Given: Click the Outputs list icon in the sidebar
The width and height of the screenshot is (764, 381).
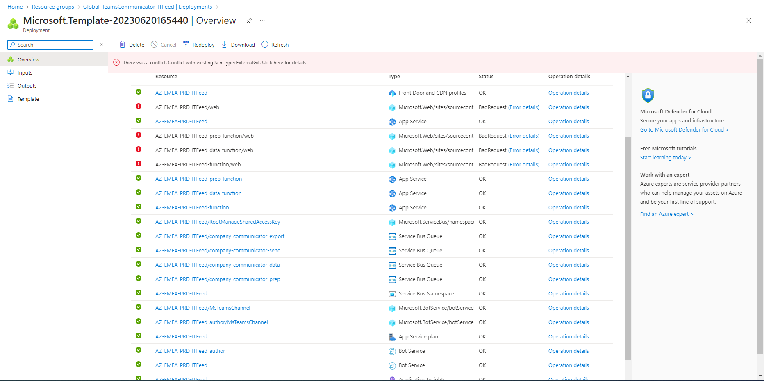Looking at the screenshot, I should pos(10,86).
